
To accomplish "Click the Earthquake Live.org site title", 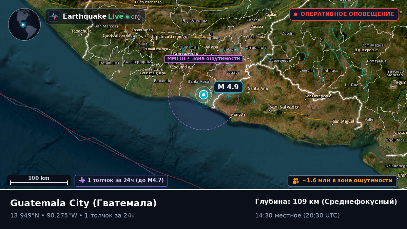I will tap(102, 16).
